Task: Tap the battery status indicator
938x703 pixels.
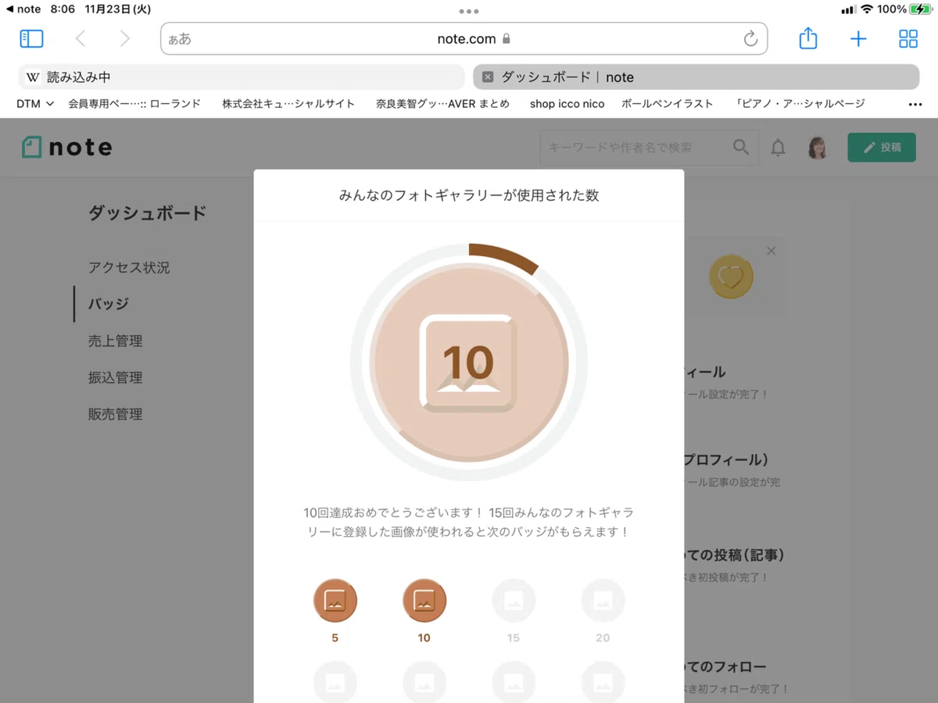Action: pyautogui.click(x=919, y=9)
